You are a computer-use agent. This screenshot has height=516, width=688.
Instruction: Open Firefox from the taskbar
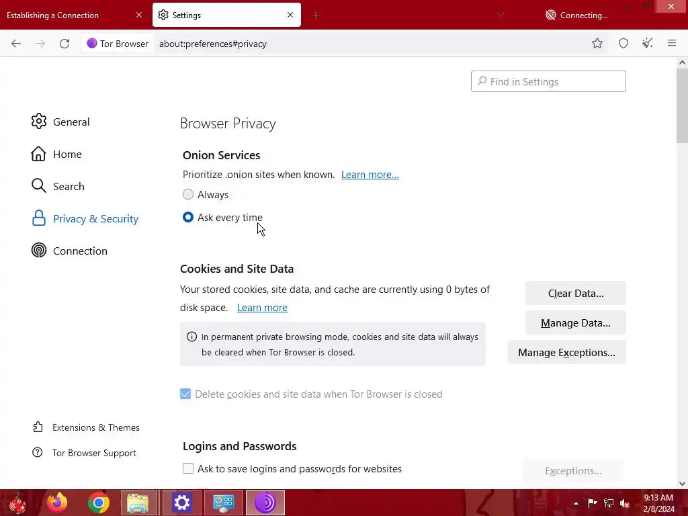tap(58, 503)
